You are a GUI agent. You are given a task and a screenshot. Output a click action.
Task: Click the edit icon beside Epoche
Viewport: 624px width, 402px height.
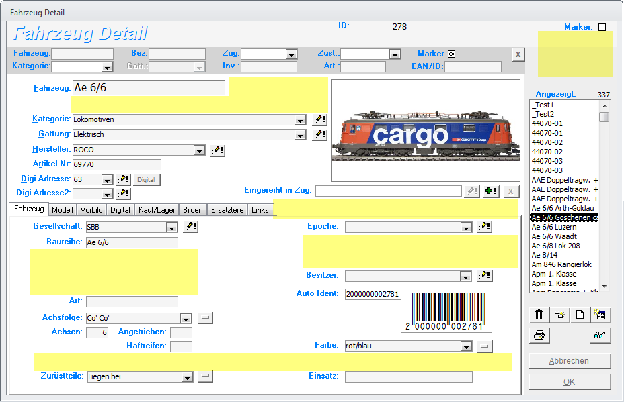click(485, 227)
